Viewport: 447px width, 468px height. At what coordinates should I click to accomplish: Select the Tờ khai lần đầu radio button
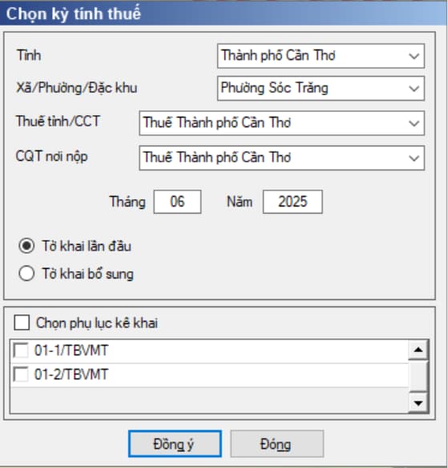[26, 246]
